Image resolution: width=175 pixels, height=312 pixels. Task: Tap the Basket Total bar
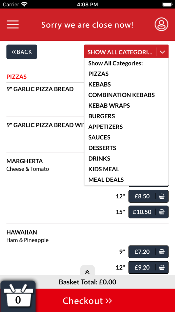87,282
